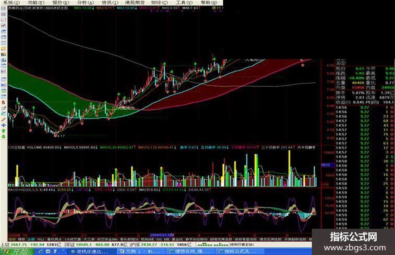Click the VOLUME:40408.00 indicator label
The height and width of the screenshot is (255, 395).
click(44, 147)
